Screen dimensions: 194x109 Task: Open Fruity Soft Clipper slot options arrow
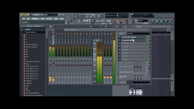pyautogui.click(x=119, y=37)
